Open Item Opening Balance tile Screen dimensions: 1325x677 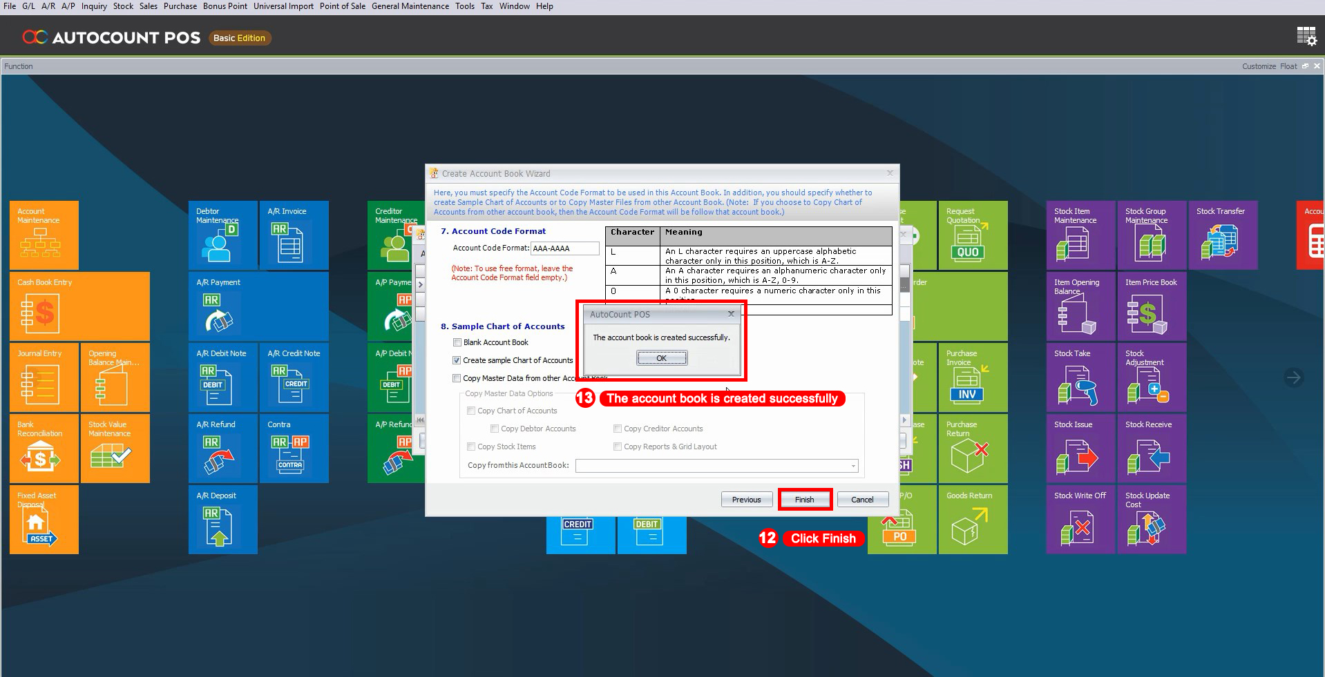click(x=1081, y=306)
